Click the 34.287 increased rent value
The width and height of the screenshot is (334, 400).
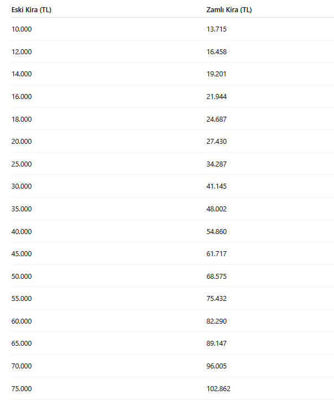216,164
